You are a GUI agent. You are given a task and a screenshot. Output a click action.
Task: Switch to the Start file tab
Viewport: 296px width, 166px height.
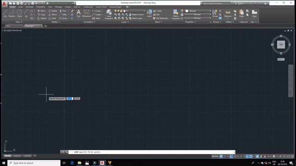(x=8, y=26)
